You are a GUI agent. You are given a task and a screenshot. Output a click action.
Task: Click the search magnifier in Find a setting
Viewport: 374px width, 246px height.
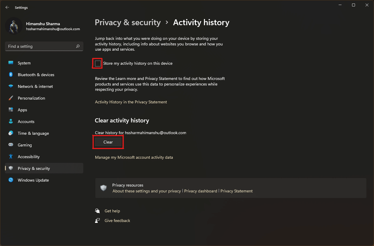pos(78,46)
